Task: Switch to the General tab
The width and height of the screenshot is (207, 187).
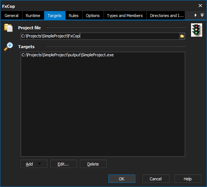Action: pos(11,16)
